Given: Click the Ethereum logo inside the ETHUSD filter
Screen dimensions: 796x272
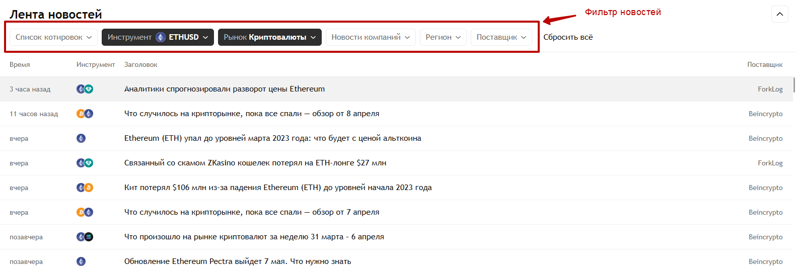Looking at the screenshot, I should pos(161,37).
